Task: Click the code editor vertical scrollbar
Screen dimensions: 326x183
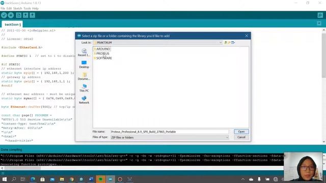Action: click(x=324, y=55)
